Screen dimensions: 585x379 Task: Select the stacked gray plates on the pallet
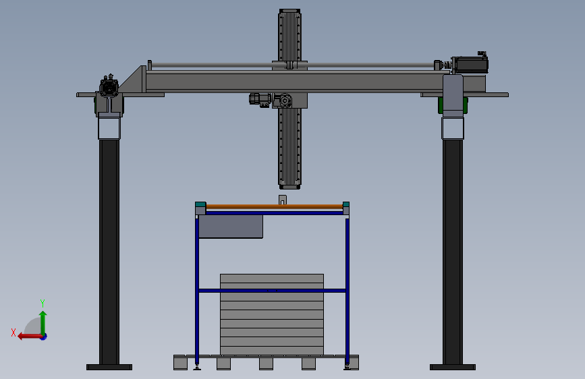point(272,314)
